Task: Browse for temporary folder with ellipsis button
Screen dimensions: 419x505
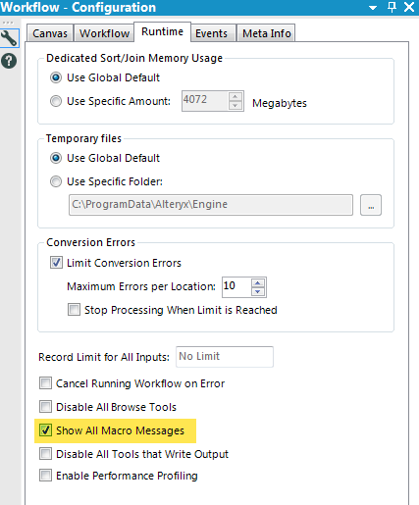Action: click(x=371, y=205)
